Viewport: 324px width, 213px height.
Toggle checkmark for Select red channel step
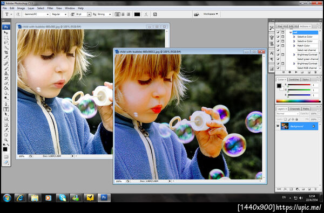point(278,50)
